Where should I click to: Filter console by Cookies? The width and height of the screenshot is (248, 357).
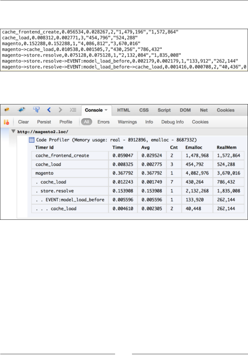coord(200,122)
